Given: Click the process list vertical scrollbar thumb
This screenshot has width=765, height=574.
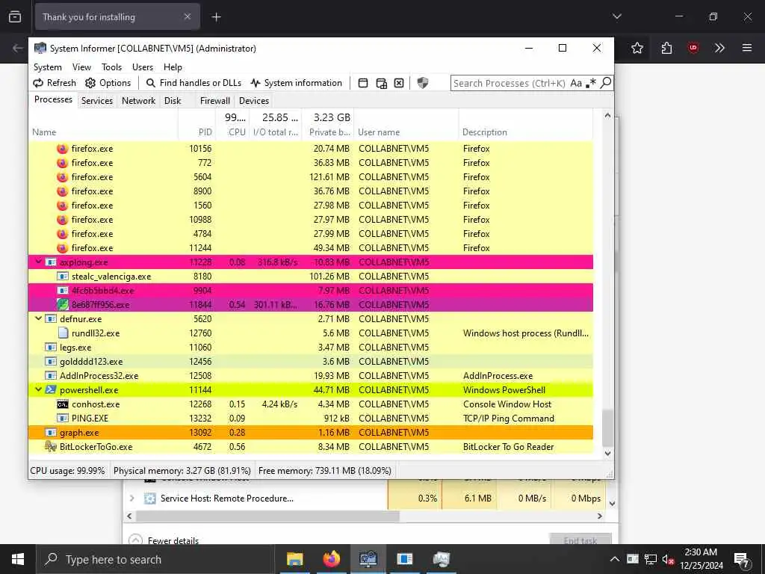Looking at the screenshot, I should coord(607,428).
